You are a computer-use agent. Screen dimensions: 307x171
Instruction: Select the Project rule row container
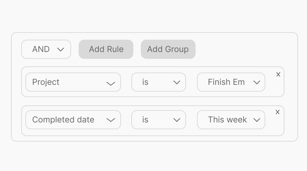click(x=152, y=94)
